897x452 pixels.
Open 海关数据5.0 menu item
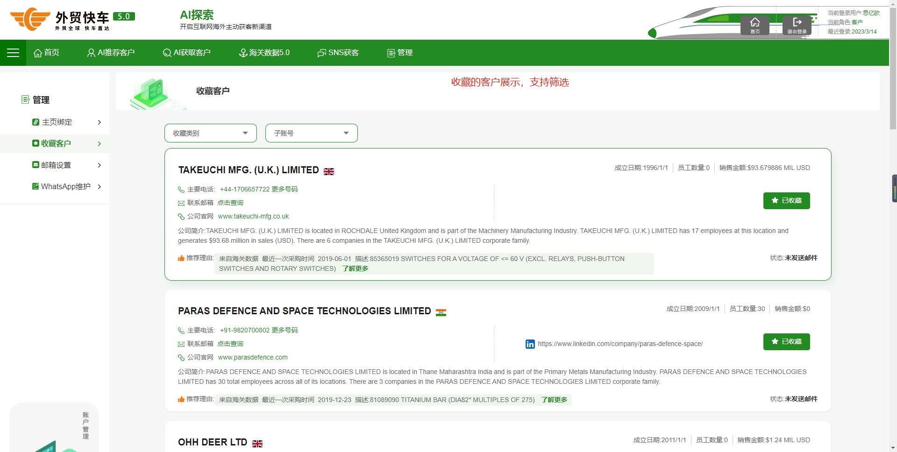click(264, 53)
